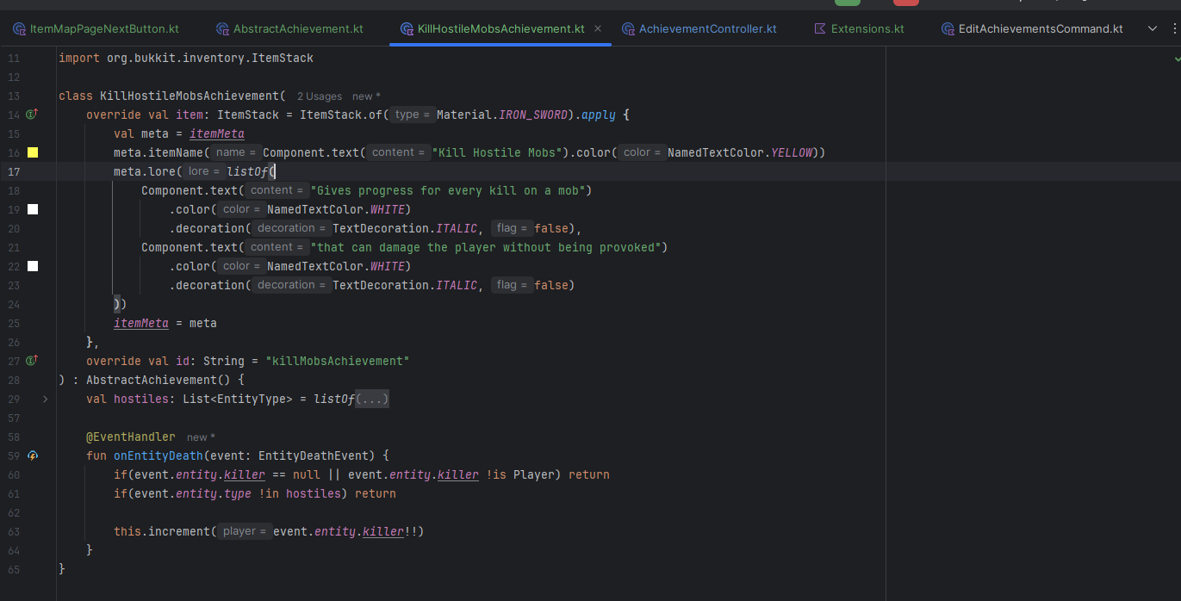Open the EditAchievementsCommand.kt tab

coord(1040,28)
